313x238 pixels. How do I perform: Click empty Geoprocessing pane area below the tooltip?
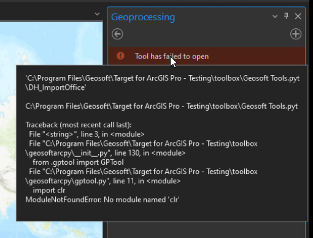pyautogui.click(x=206, y=229)
